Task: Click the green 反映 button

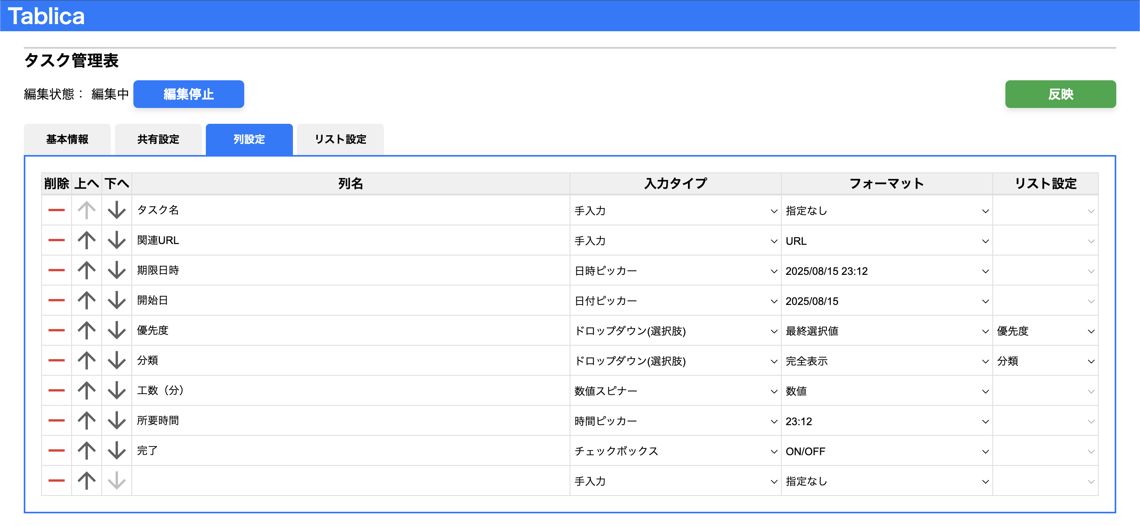Action: point(1060,94)
